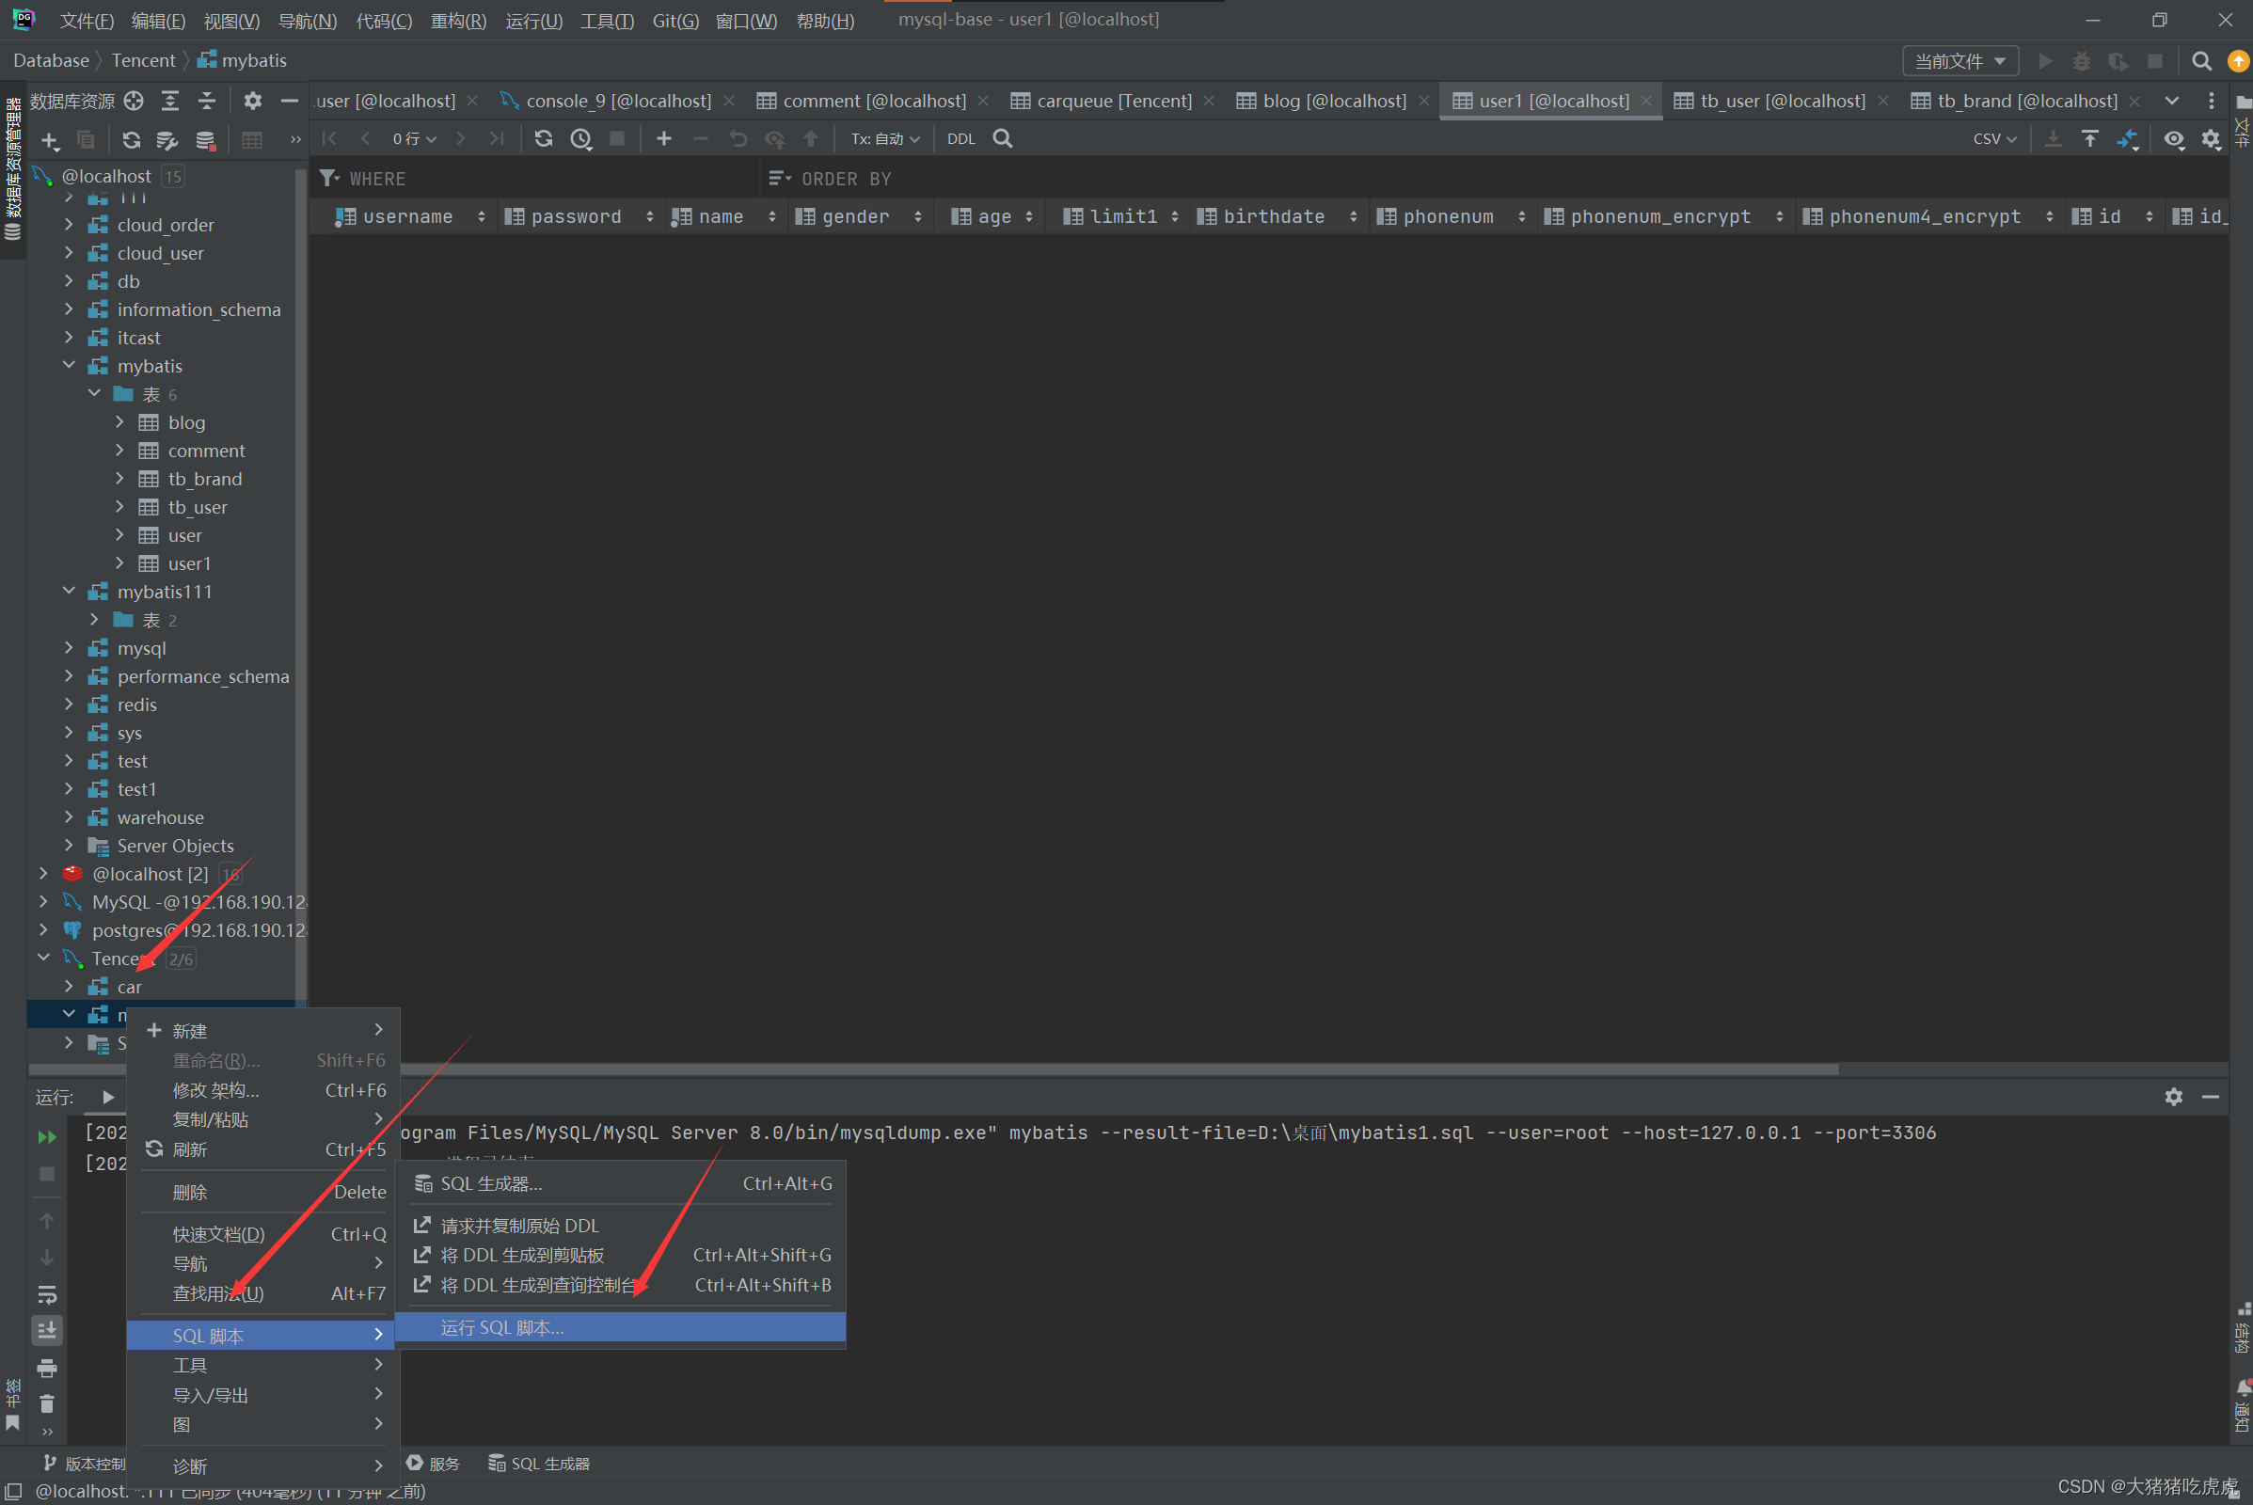Click the revert changes icon in grid toolbar
The height and width of the screenshot is (1505, 2253).
click(x=738, y=139)
